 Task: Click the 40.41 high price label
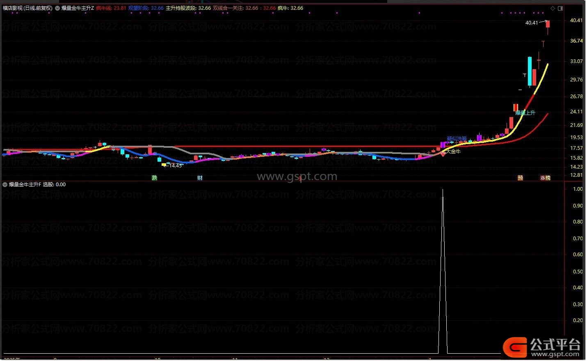click(x=531, y=23)
